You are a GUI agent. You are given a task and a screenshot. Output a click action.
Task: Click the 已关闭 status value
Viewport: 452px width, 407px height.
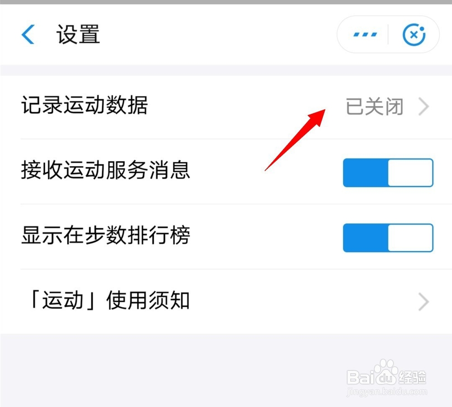374,106
